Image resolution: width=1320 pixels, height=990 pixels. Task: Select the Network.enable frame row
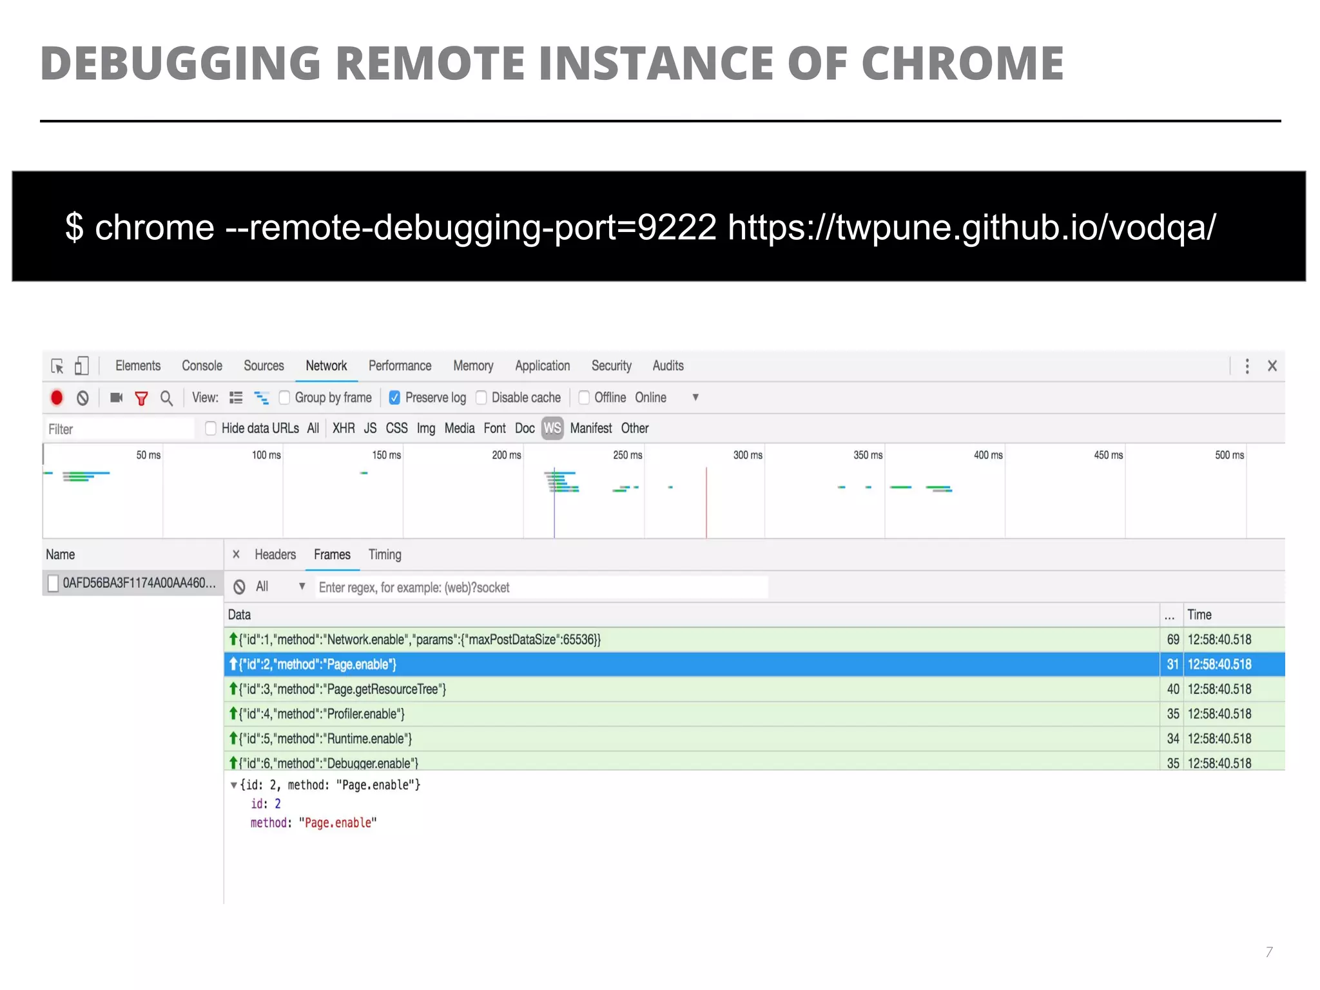coord(754,639)
